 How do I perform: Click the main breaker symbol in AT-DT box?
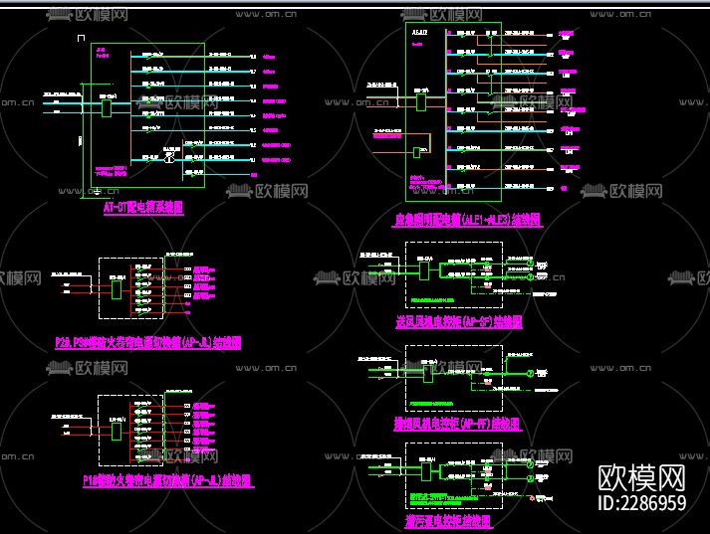(x=107, y=108)
